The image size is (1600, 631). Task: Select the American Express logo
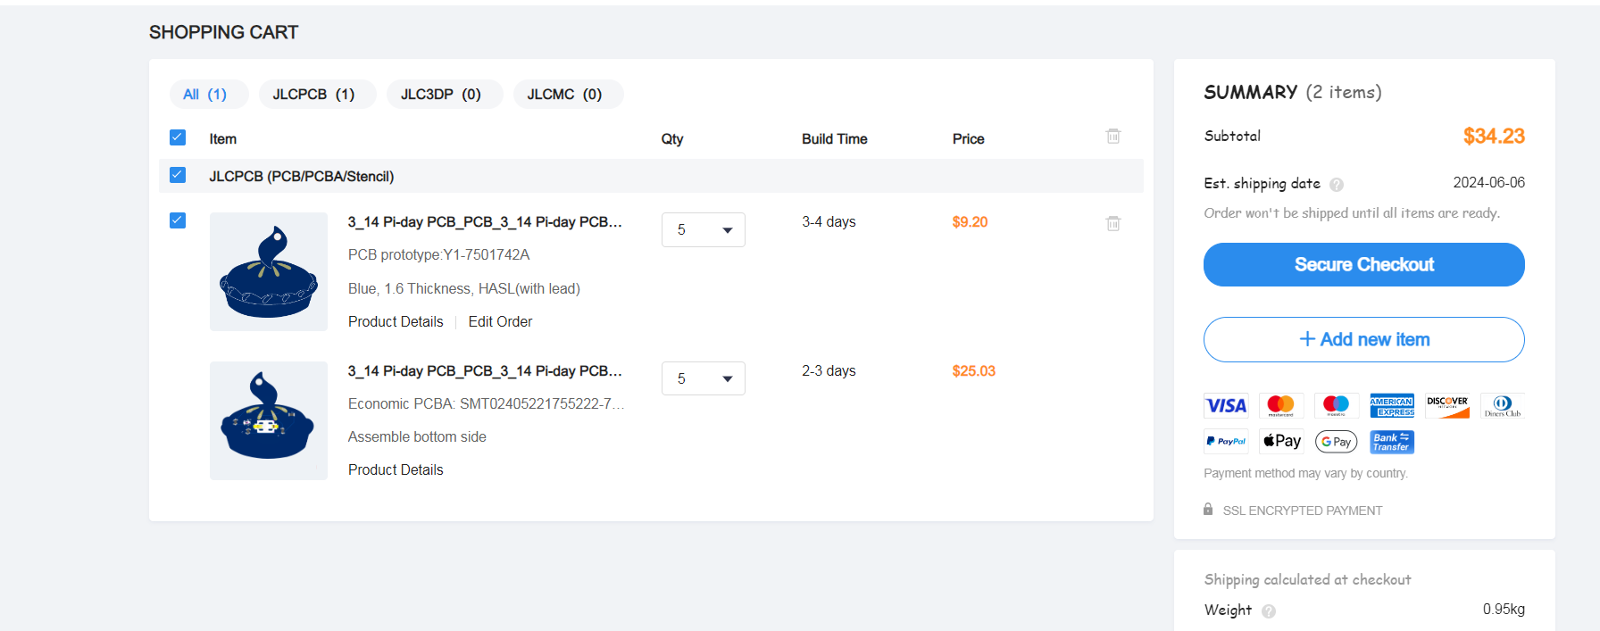(x=1392, y=406)
